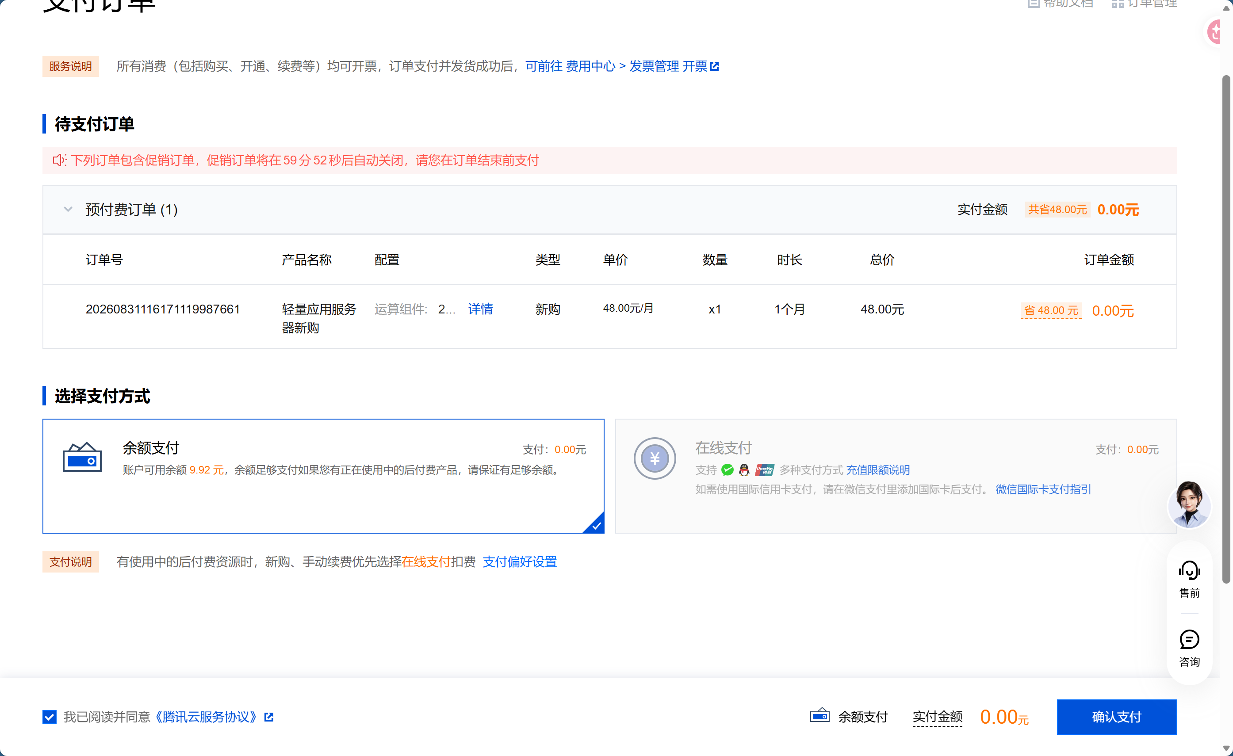
Task: Click the external link icon after 开票
Action: click(x=715, y=66)
